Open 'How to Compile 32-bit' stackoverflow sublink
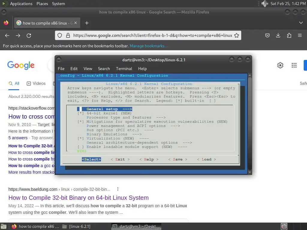The image size is (307, 230). point(31,146)
